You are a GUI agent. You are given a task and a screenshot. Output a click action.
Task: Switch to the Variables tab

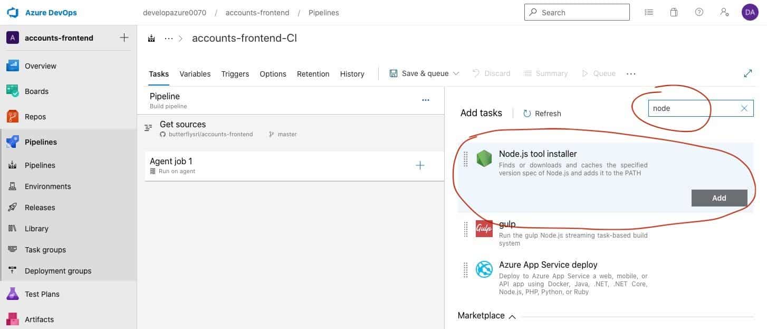[195, 74]
